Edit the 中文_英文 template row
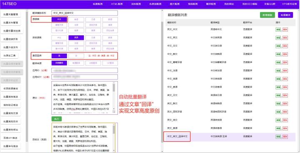The height and width of the screenshot is (153, 300). (x=278, y=38)
